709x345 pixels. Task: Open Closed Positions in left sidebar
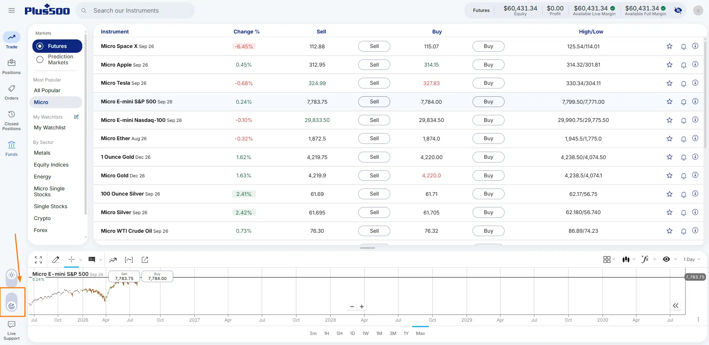point(12,120)
